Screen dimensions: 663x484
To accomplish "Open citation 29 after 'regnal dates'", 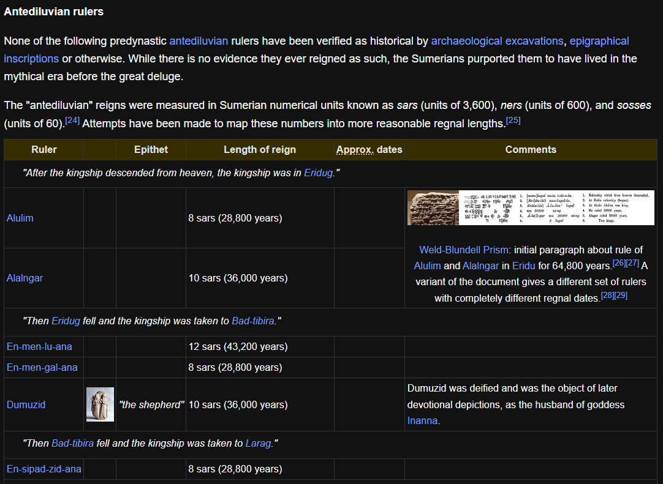I will [621, 296].
